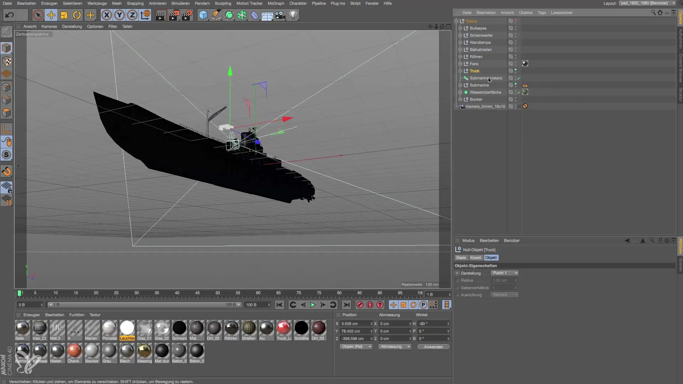Open the deformer object icon
Viewport: 683px width, 384px height.
tap(255, 15)
